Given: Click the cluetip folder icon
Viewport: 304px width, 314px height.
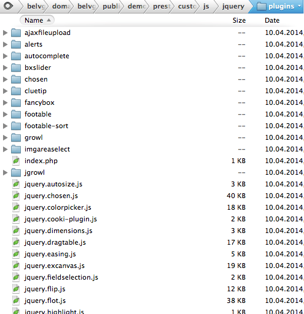Looking at the screenshot, I should click(x=16, y=91).
